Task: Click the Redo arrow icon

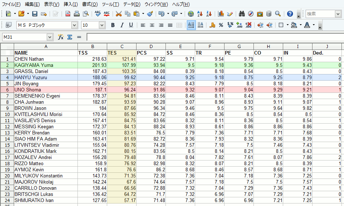Action: click(175, 14)
